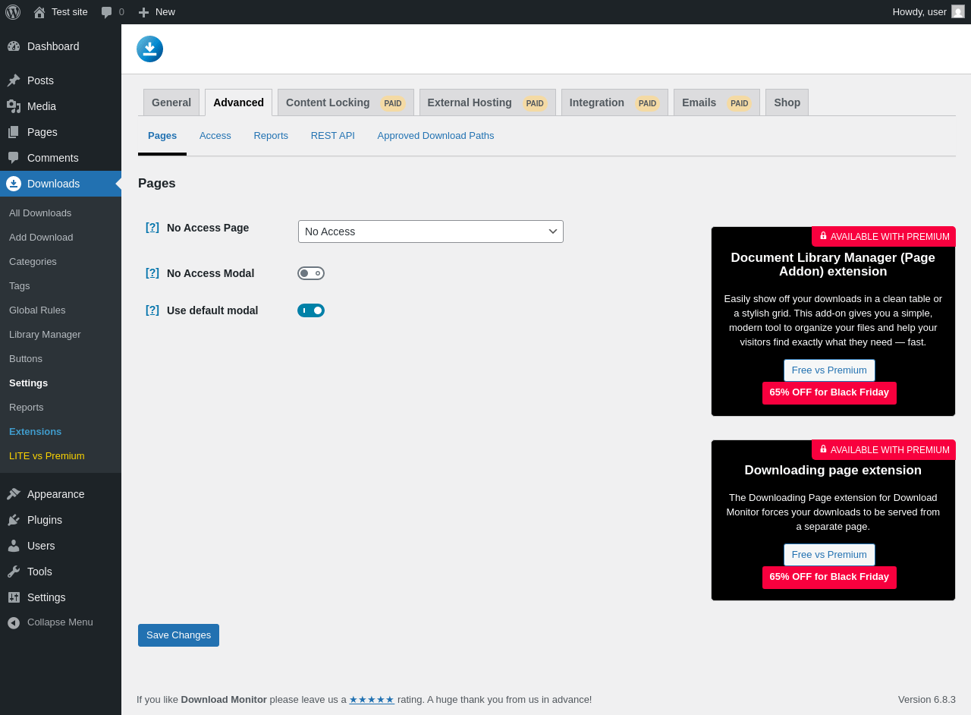Click the Media icon in sidebar
971x715 pixels.
tap(14, 106)
